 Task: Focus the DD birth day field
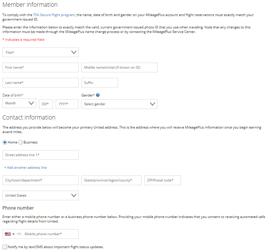(x=46, y=104)
